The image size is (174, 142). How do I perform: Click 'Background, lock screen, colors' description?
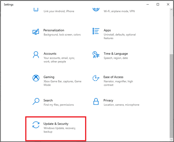click(x=62, y=35)
